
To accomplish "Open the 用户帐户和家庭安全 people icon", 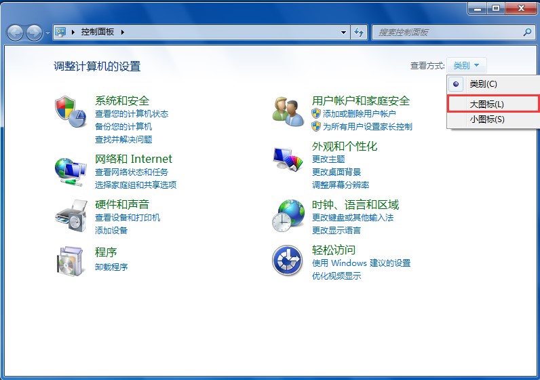I will (x=288, y=111).
